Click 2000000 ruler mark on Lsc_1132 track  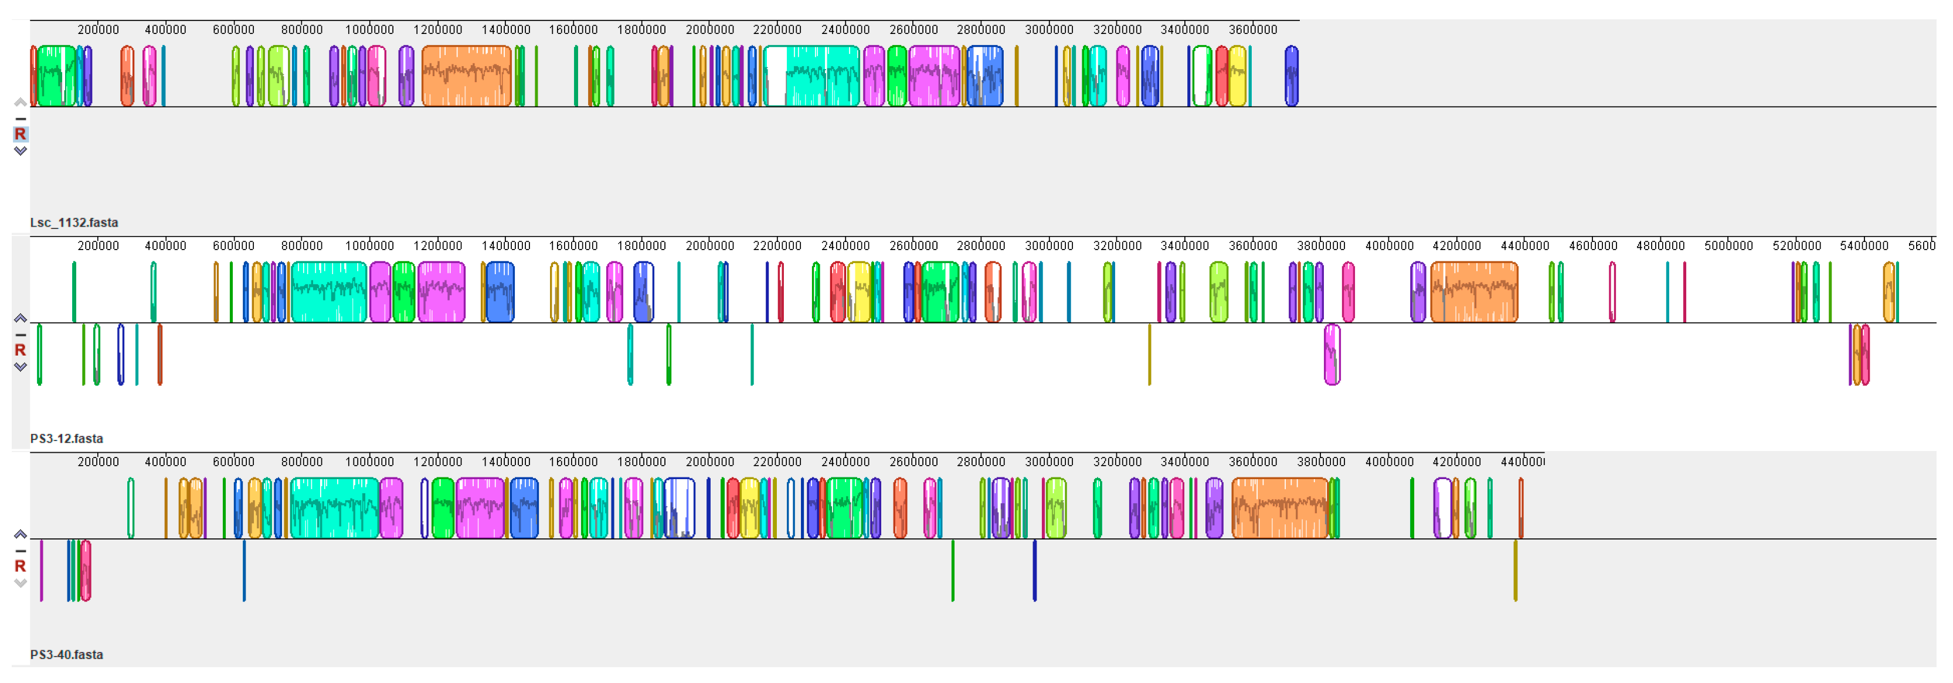tap(709, 29)
